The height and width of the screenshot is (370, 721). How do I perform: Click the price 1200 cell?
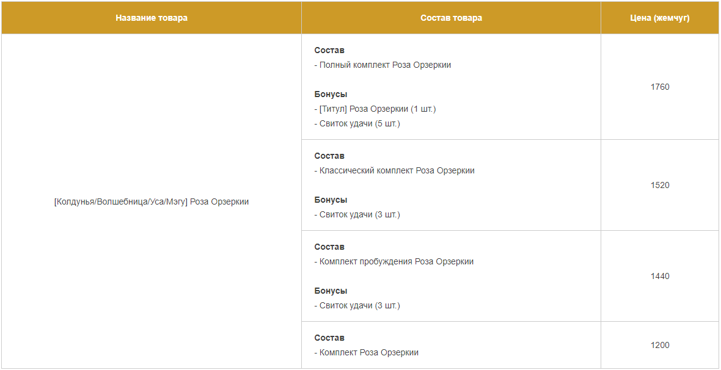tap(660, 345)
